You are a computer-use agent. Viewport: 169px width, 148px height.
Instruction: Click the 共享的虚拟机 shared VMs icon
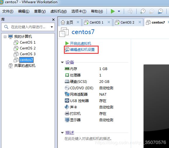[x=11, y=66]
